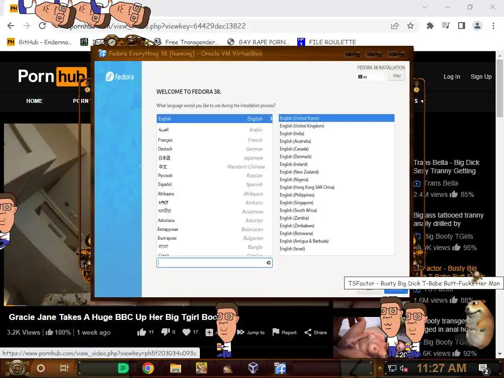Select Bulgarian language row
This screenshot has height=378, width=504.
point(215,238)
